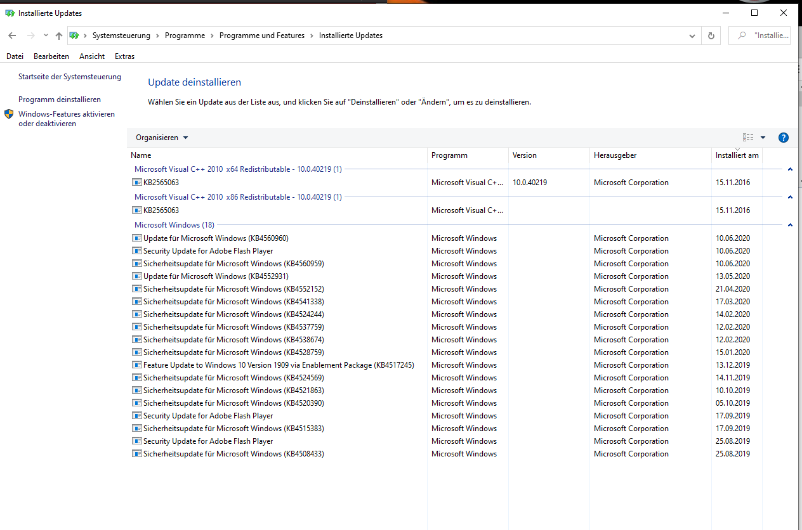
Task: Select the KB4508433 update icon
Action: tap(136, 454)
